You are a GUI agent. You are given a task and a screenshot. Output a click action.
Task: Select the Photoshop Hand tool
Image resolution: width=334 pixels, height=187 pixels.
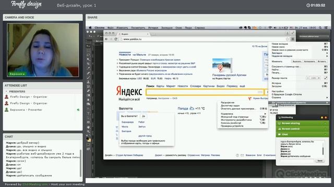pyautogui.click(x=88, y=127)
